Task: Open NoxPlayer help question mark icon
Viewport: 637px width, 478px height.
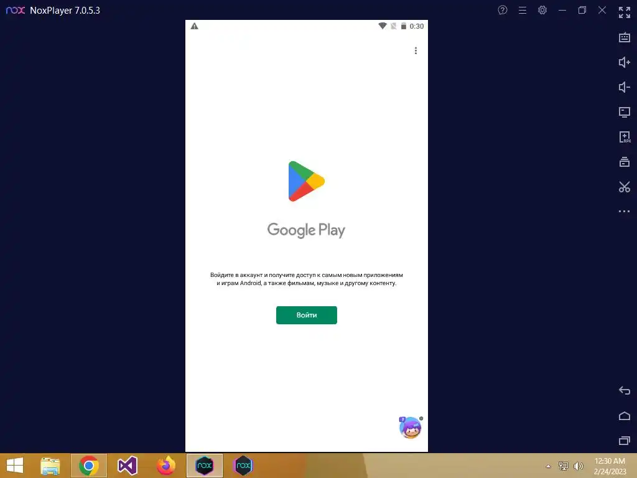Action: coord(503,10)
